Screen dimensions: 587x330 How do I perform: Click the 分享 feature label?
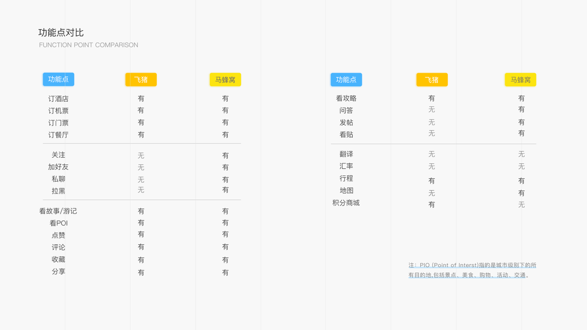(x=58, y=272)
